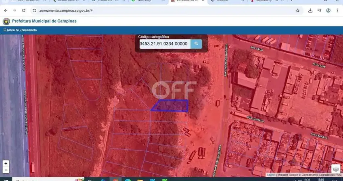Image resolution: width=343 pixels, height=181 pixels.
Task: Click the Campinas city crest logo
Action: click(6, 21)
